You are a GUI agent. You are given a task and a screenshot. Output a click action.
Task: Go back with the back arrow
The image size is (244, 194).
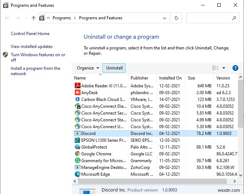7,18
